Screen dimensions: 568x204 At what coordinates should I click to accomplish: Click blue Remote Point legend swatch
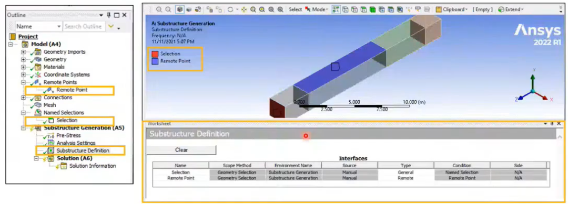155,61
